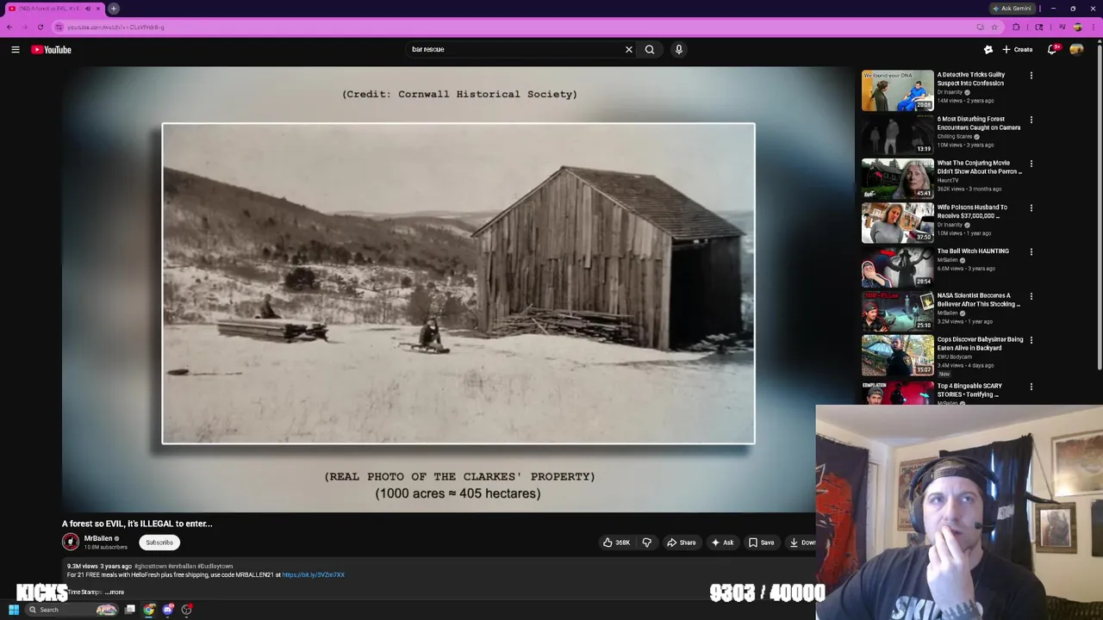Open Task View on the taskbar
The width and height of the screenshot is (1103, 620).
pyautogui.click(x=130, y=610)
